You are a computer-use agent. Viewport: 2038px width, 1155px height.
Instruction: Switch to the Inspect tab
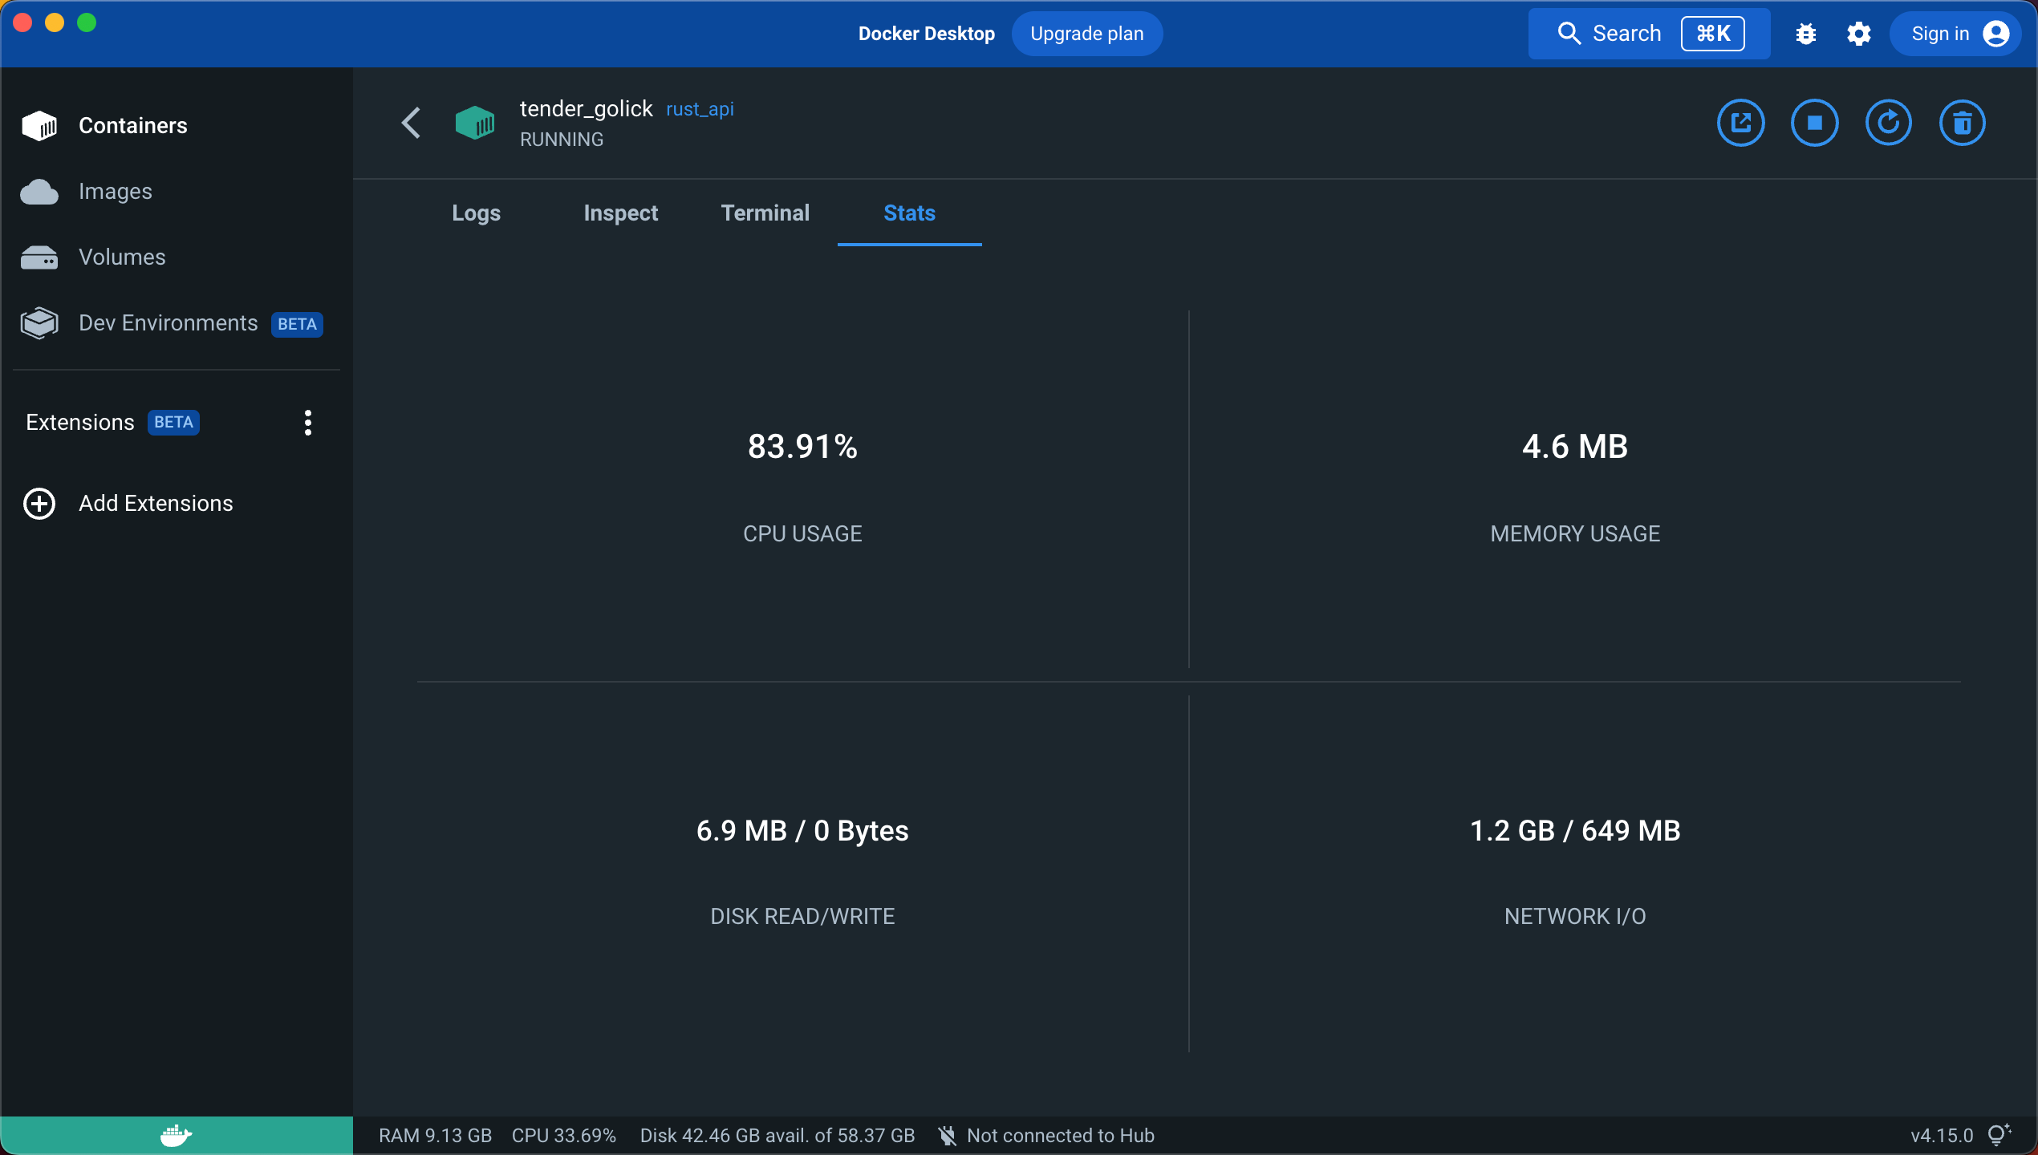620,213
